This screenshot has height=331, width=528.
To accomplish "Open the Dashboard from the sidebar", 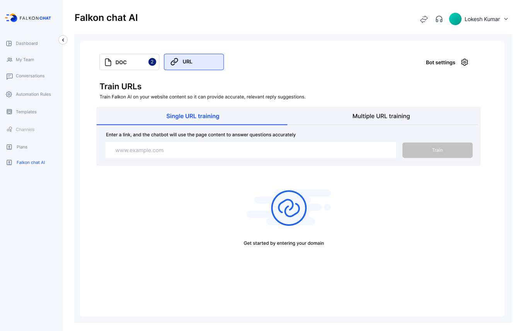I will [x=27, y=43].
